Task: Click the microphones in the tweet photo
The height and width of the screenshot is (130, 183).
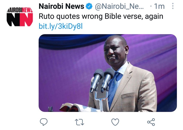Action: tap(102, 80)
